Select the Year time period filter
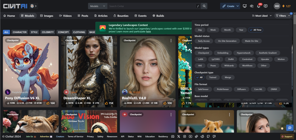296x140 pixels. (x=241, y=30)
